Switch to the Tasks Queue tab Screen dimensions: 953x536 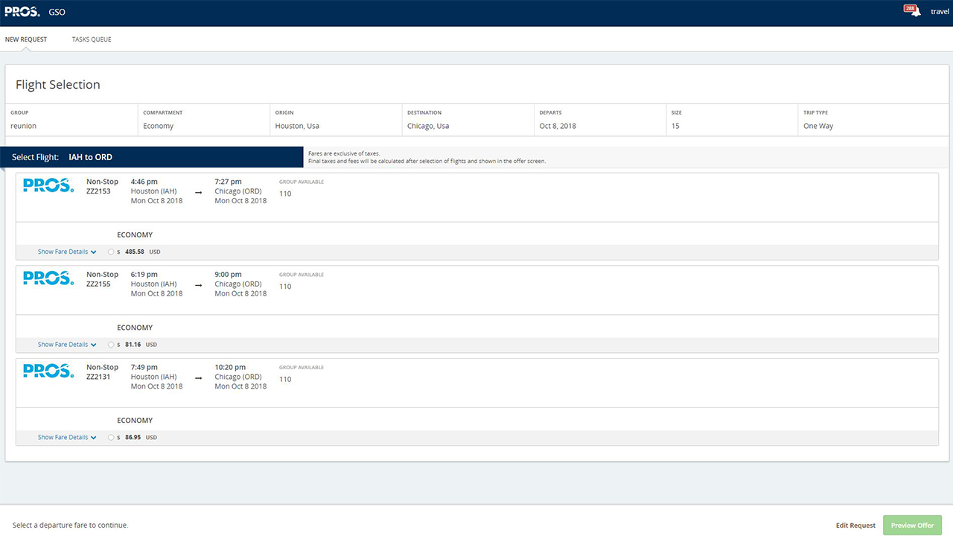click(92, 39)
